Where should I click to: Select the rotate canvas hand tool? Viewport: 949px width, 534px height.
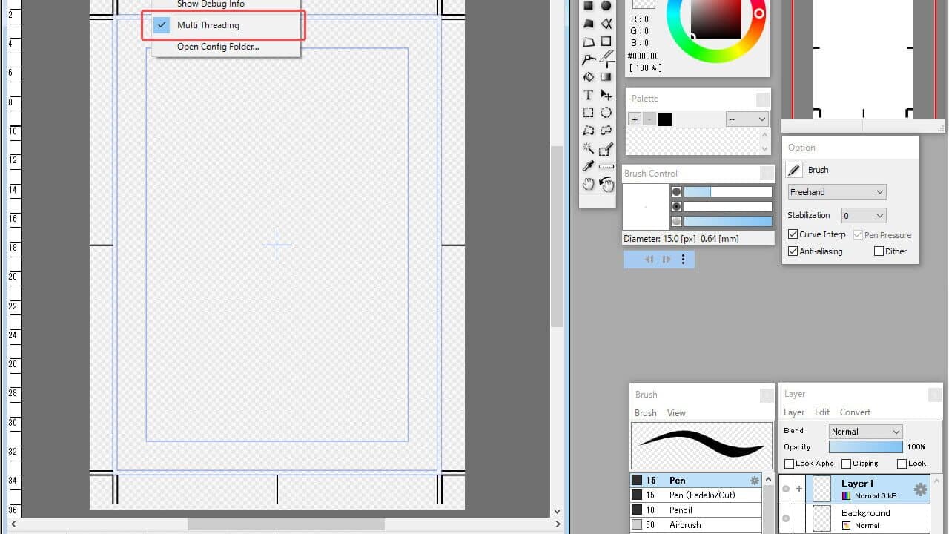(606, 185)
